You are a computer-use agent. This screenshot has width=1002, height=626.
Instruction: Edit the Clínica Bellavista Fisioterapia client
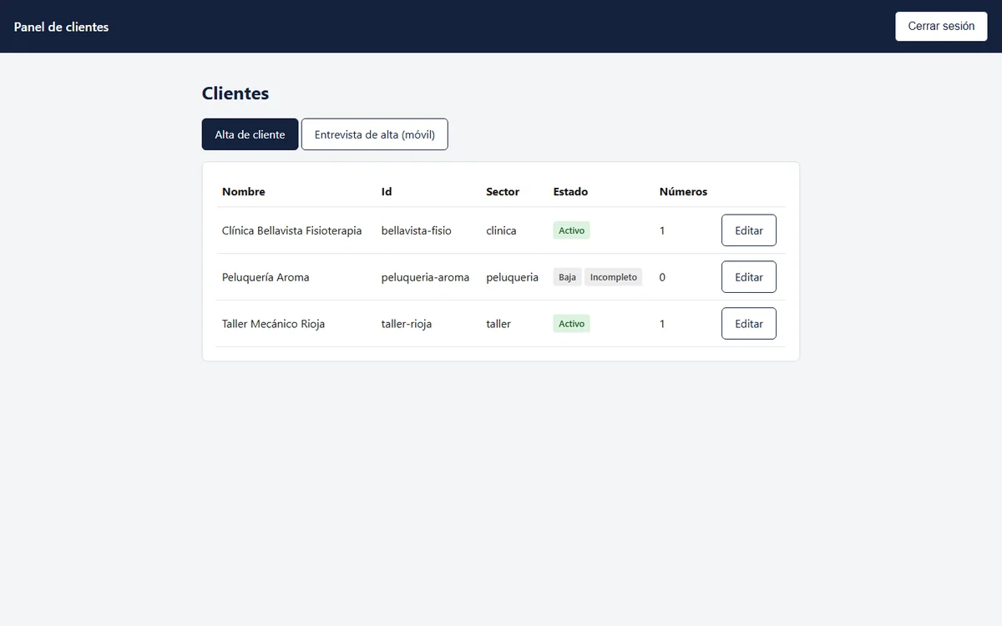tap(749, 230)
